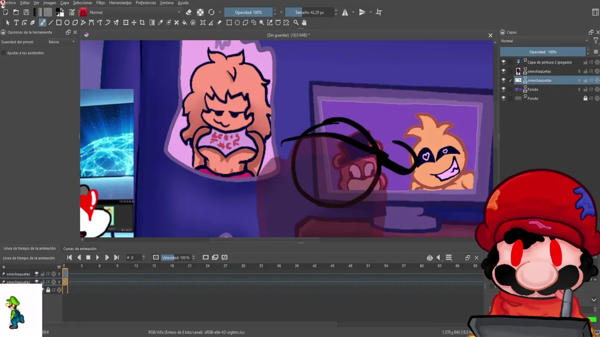Create a new document icon
Screen dimensions: 600x337
[6, 12]
